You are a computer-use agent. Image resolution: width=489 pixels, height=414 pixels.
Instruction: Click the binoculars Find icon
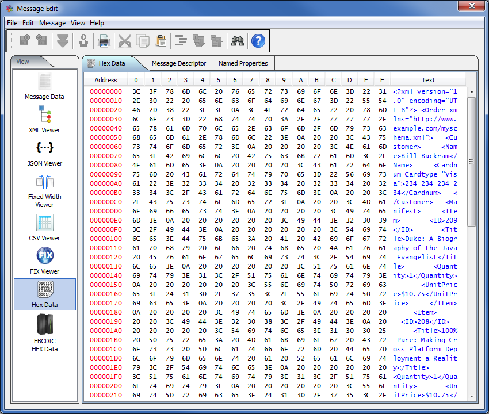[x=238, y=41]
